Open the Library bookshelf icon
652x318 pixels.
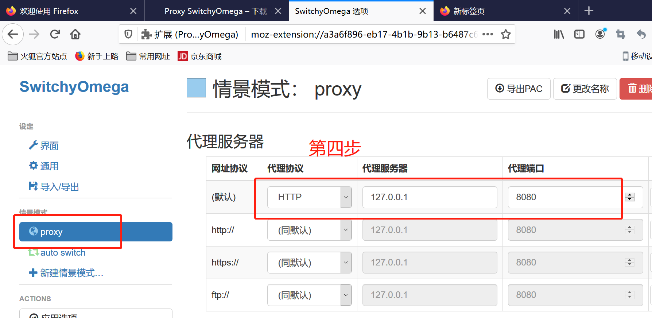pyautogui.click(x=559, y=34)
